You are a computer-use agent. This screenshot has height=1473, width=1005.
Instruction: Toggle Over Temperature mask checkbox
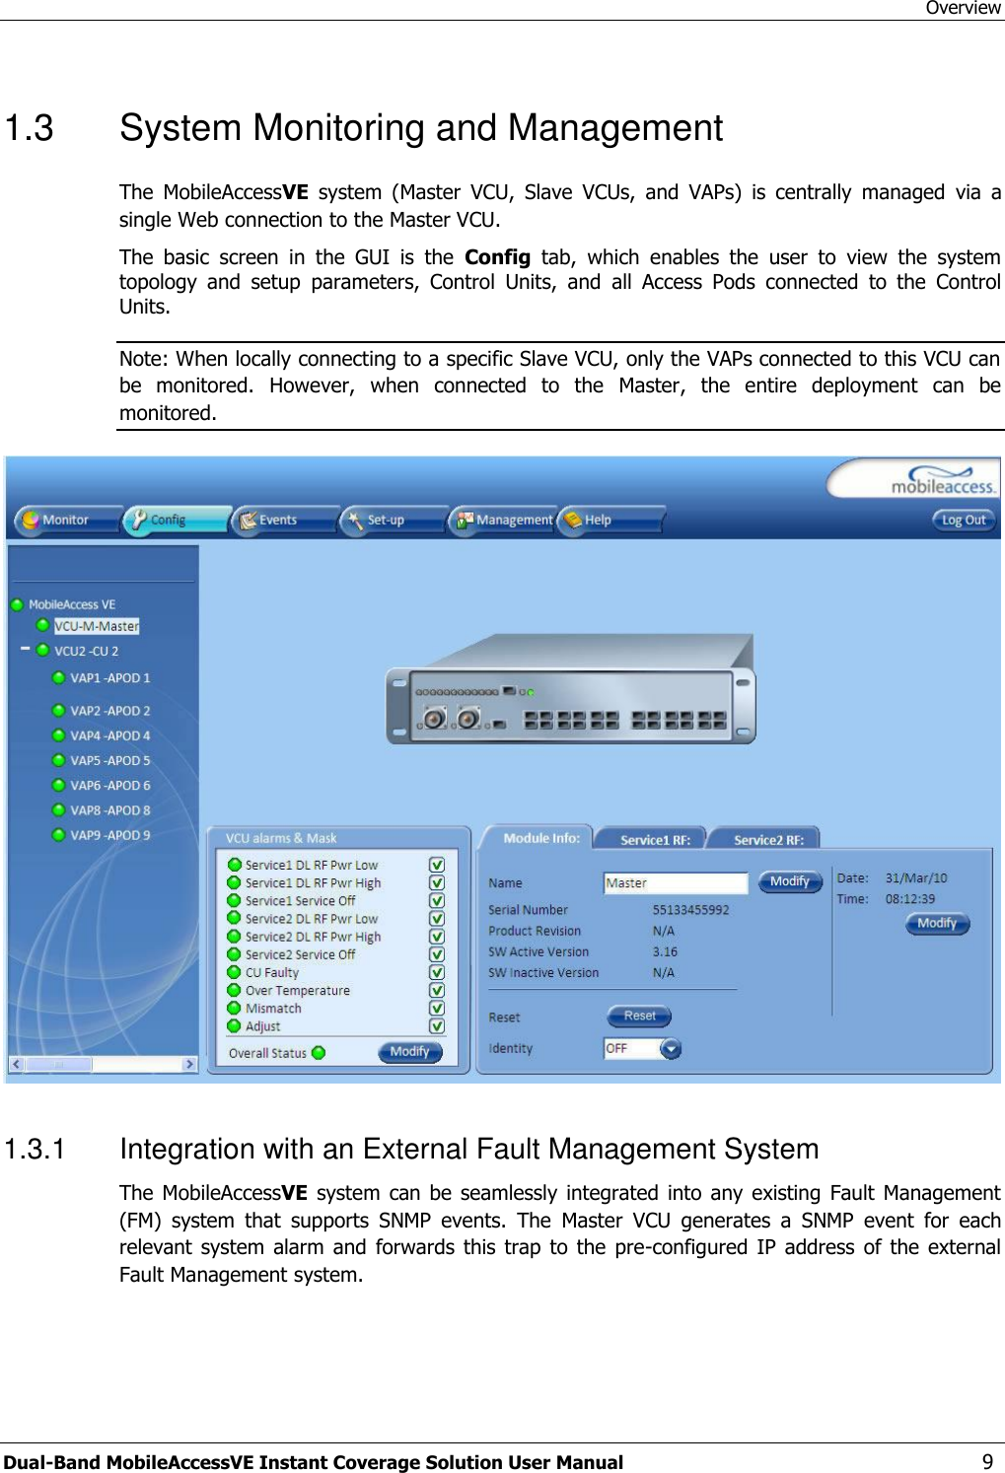coord(437,990)
